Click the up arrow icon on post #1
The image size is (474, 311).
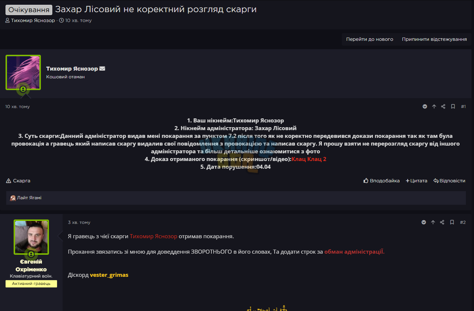coord(434,107)
